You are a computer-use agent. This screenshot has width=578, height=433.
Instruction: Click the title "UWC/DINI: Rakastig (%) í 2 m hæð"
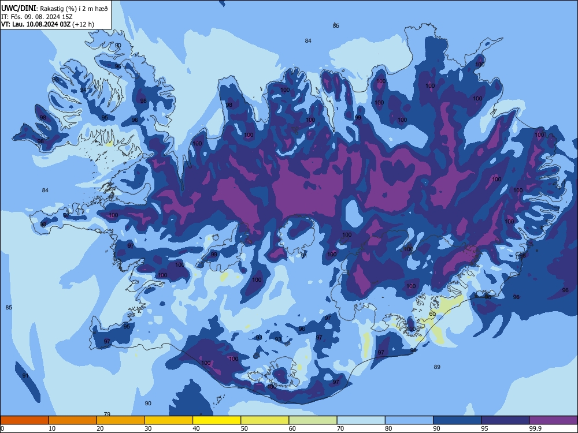[54, 8]
